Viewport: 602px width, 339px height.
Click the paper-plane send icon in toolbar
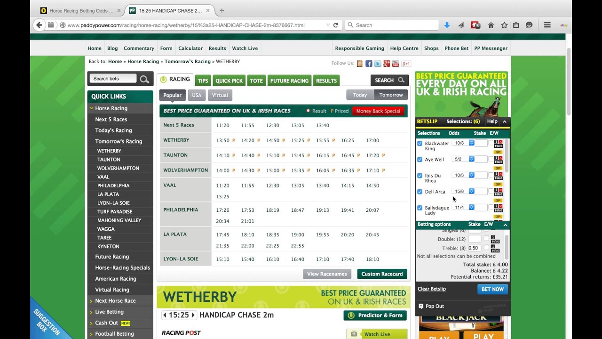[461, 25]
